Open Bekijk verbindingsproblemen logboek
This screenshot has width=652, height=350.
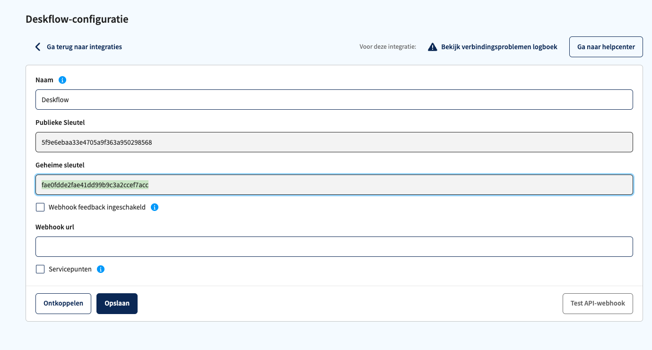pos(499,46)
